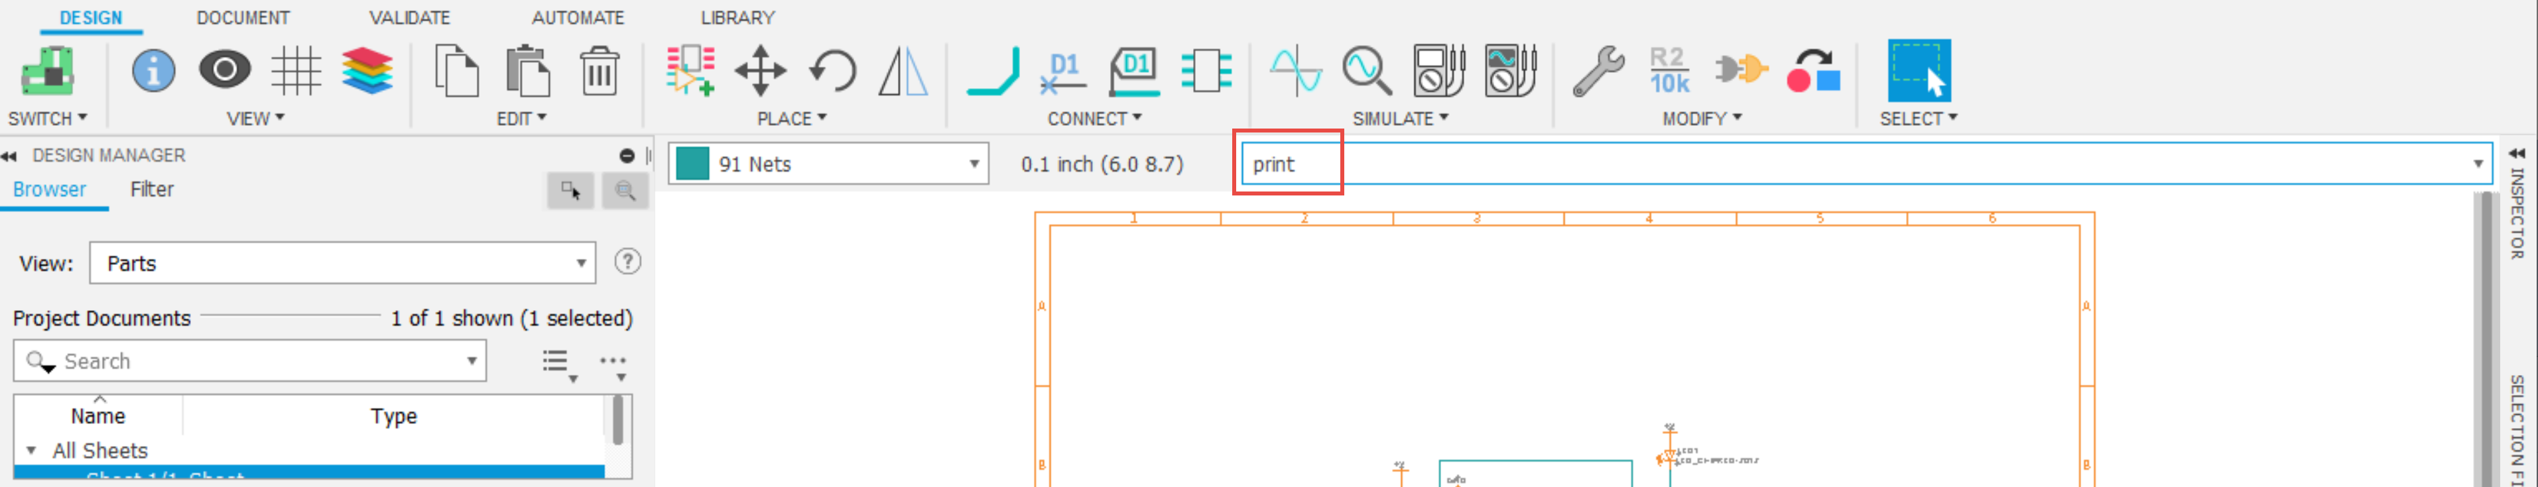2538x487 pixels.
Task: Sort by the Type column header
Action: pos(393,416)
